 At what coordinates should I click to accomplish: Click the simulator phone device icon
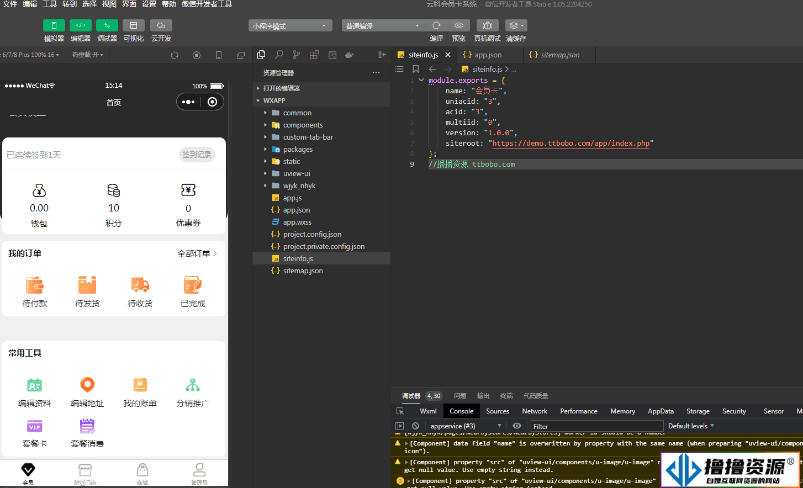[x=219, y=55]
